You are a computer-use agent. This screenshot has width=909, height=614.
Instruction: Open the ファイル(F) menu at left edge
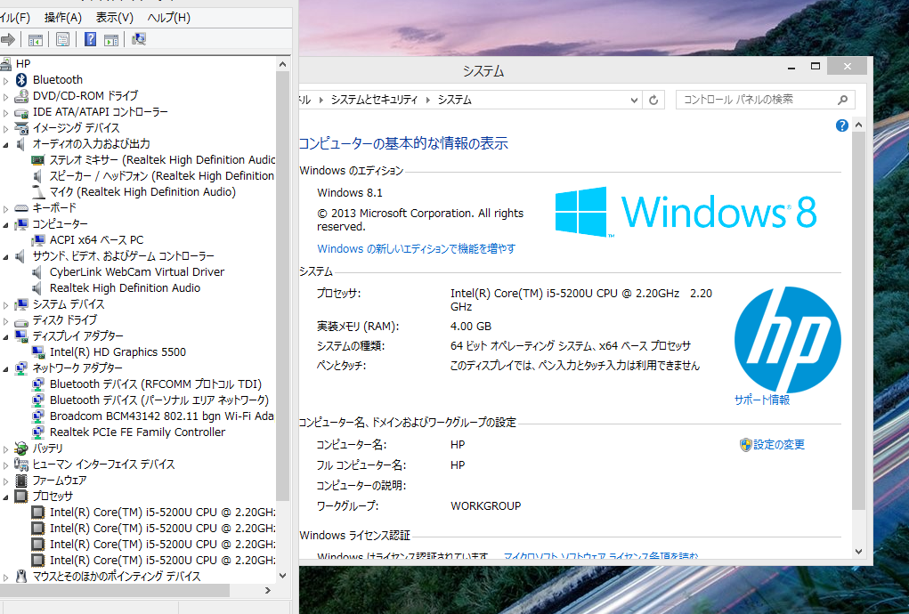14,18
